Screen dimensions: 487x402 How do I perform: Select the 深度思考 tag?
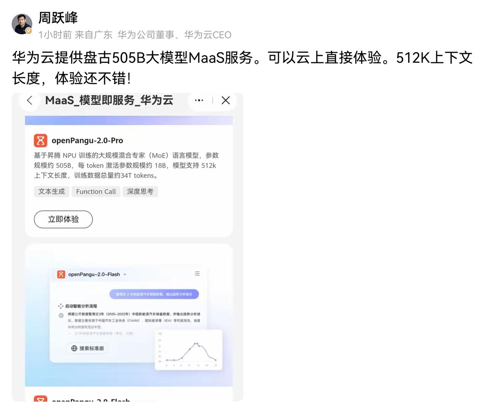[x=140, y=192]
